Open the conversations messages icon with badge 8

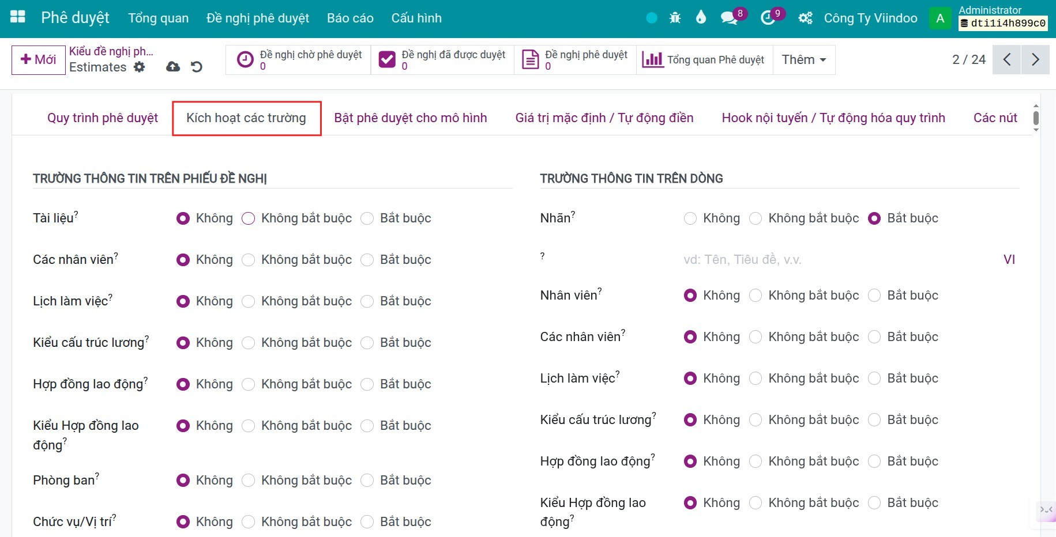730,18
